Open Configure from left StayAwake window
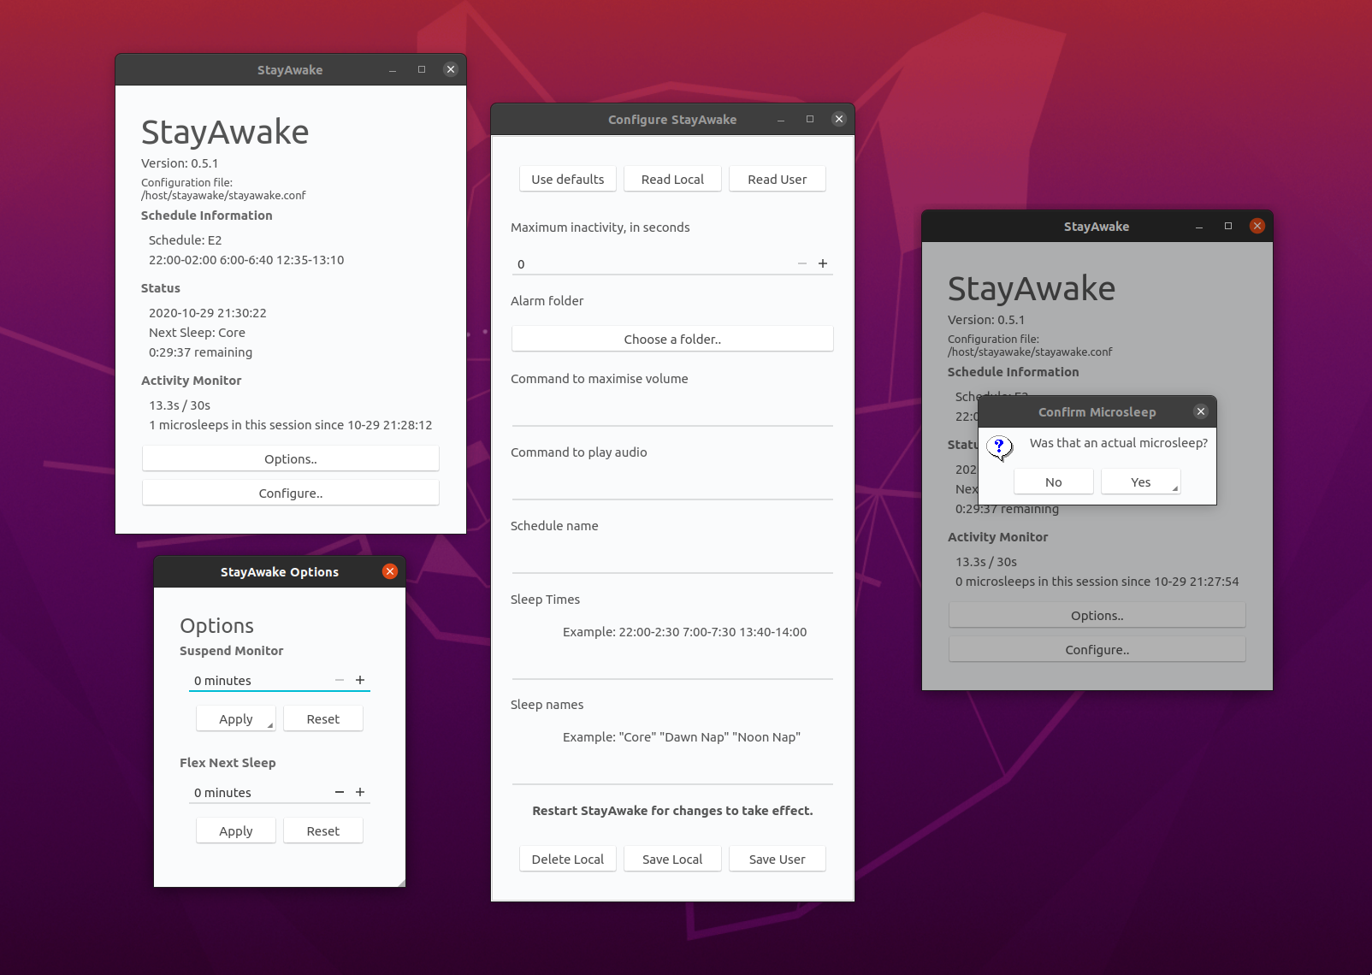1372x975 pixels. click(x=291, y=493)
